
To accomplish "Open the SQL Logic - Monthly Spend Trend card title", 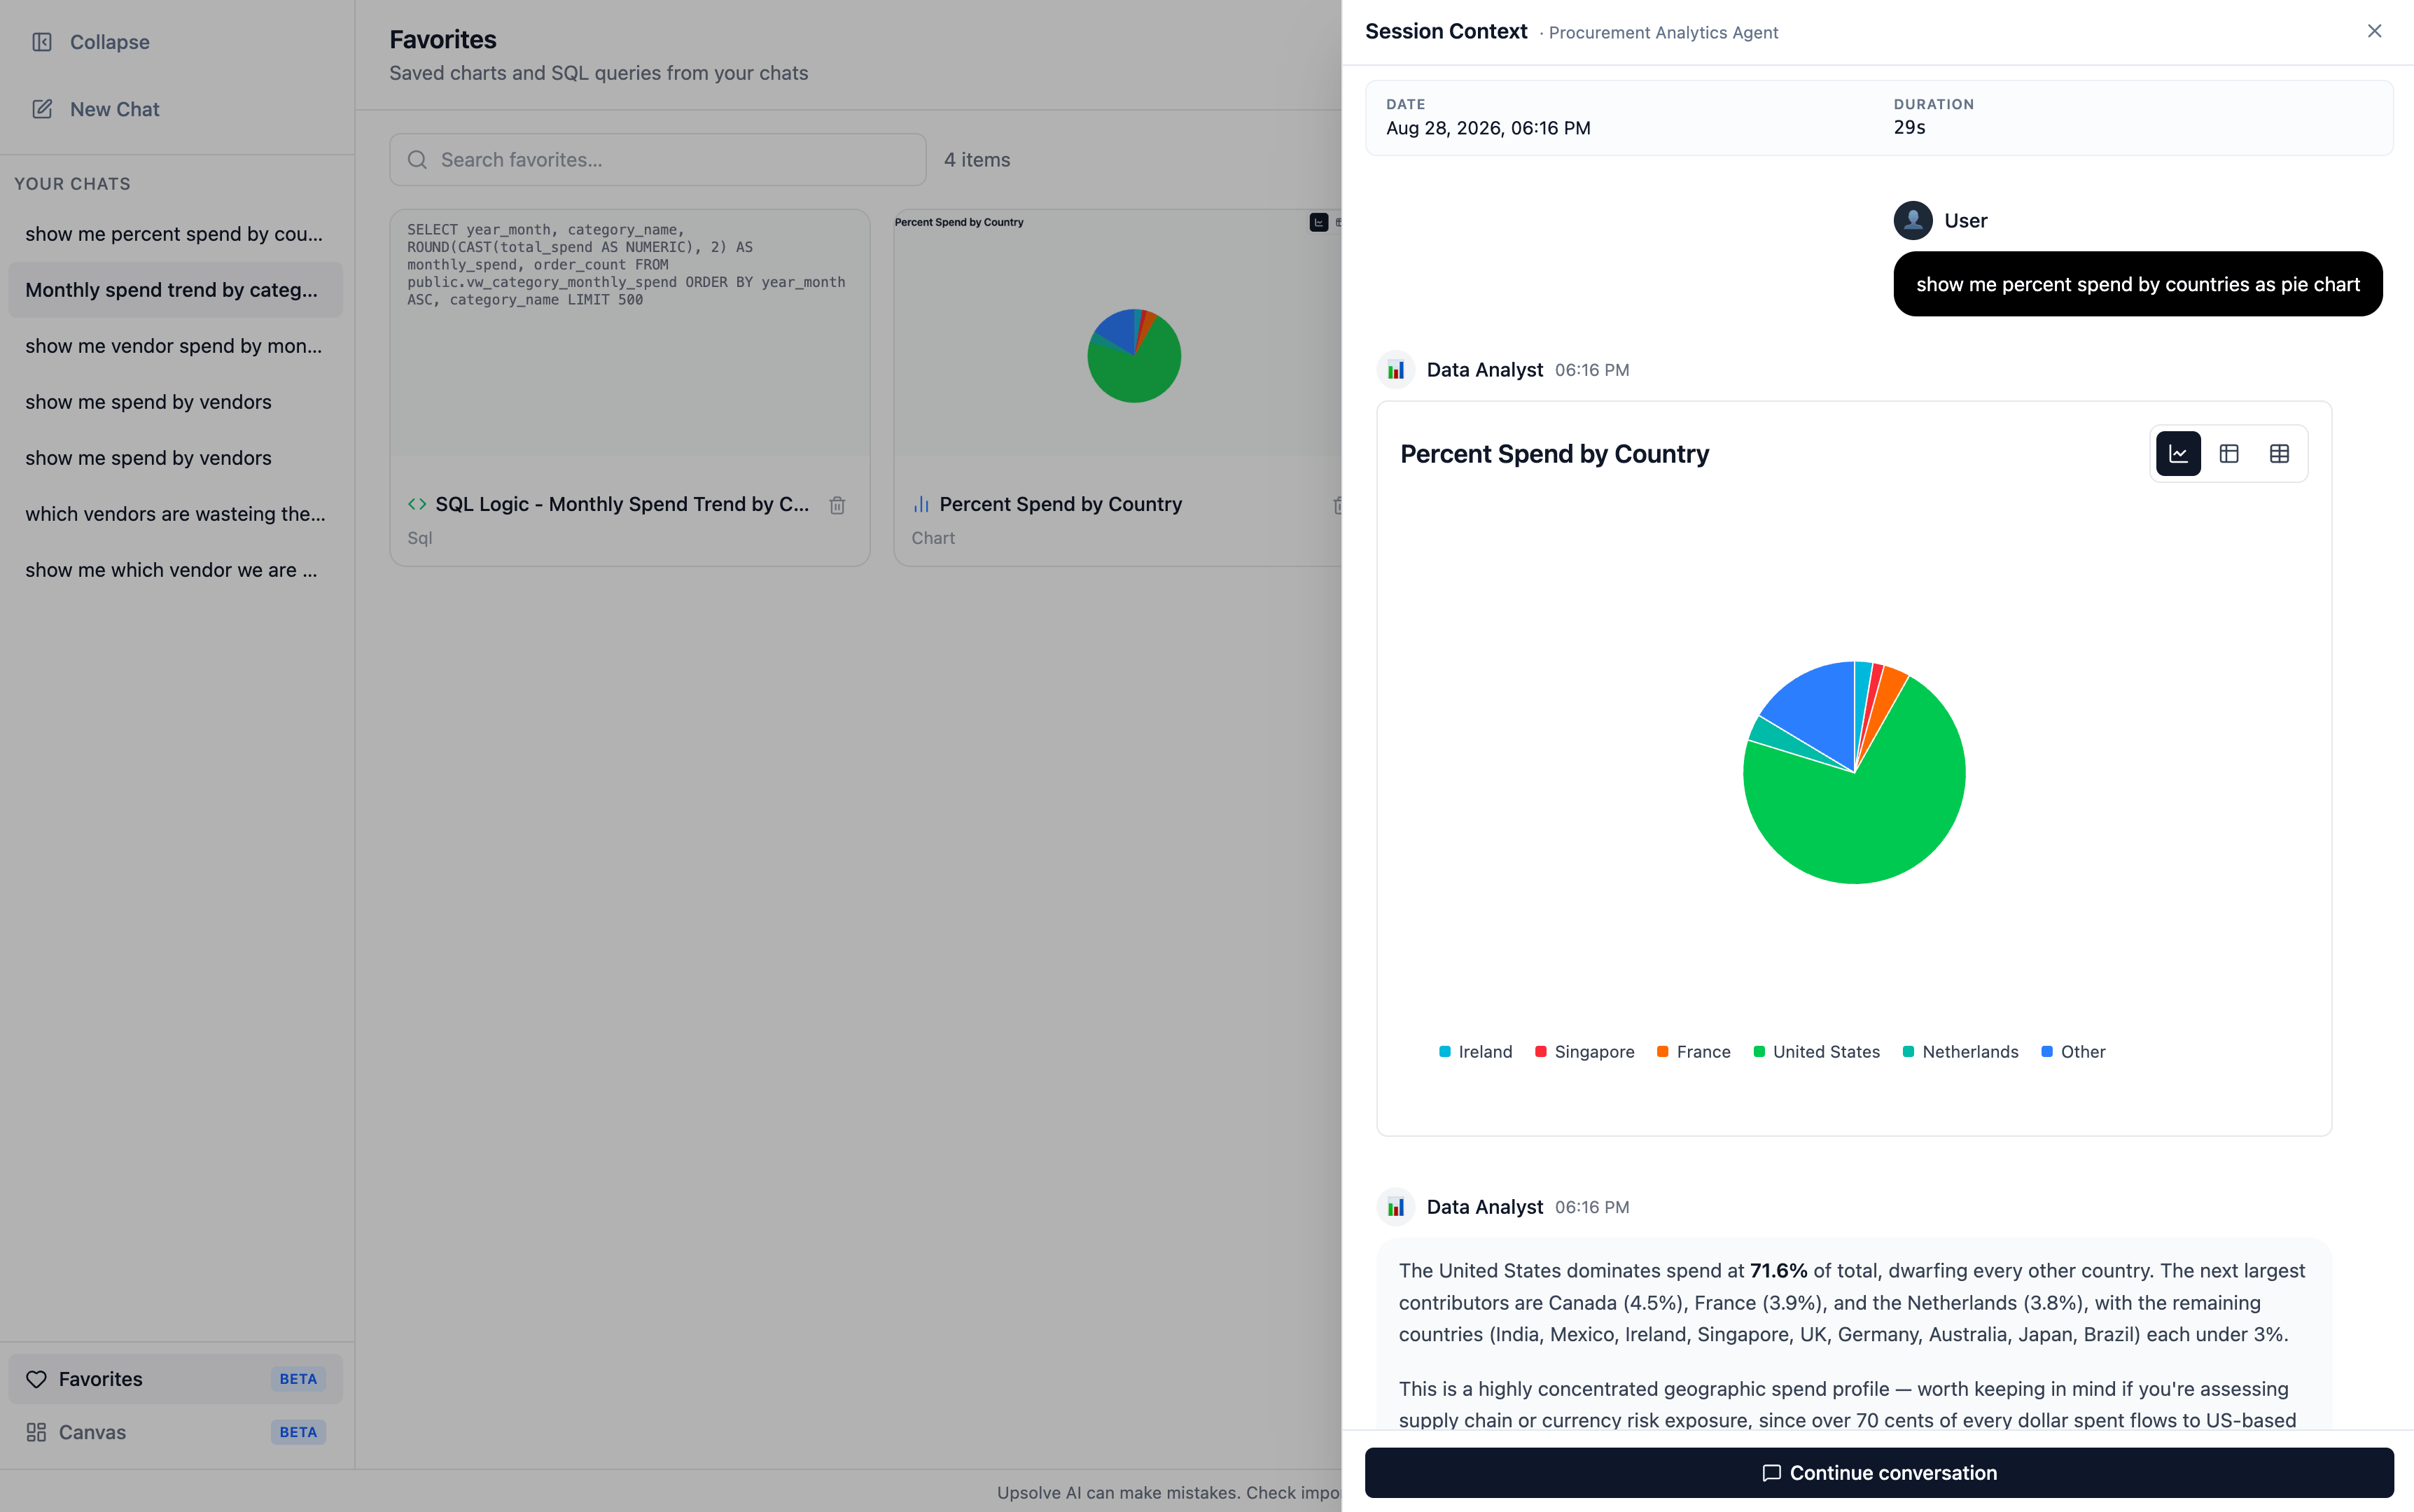I will coord(622,504).
